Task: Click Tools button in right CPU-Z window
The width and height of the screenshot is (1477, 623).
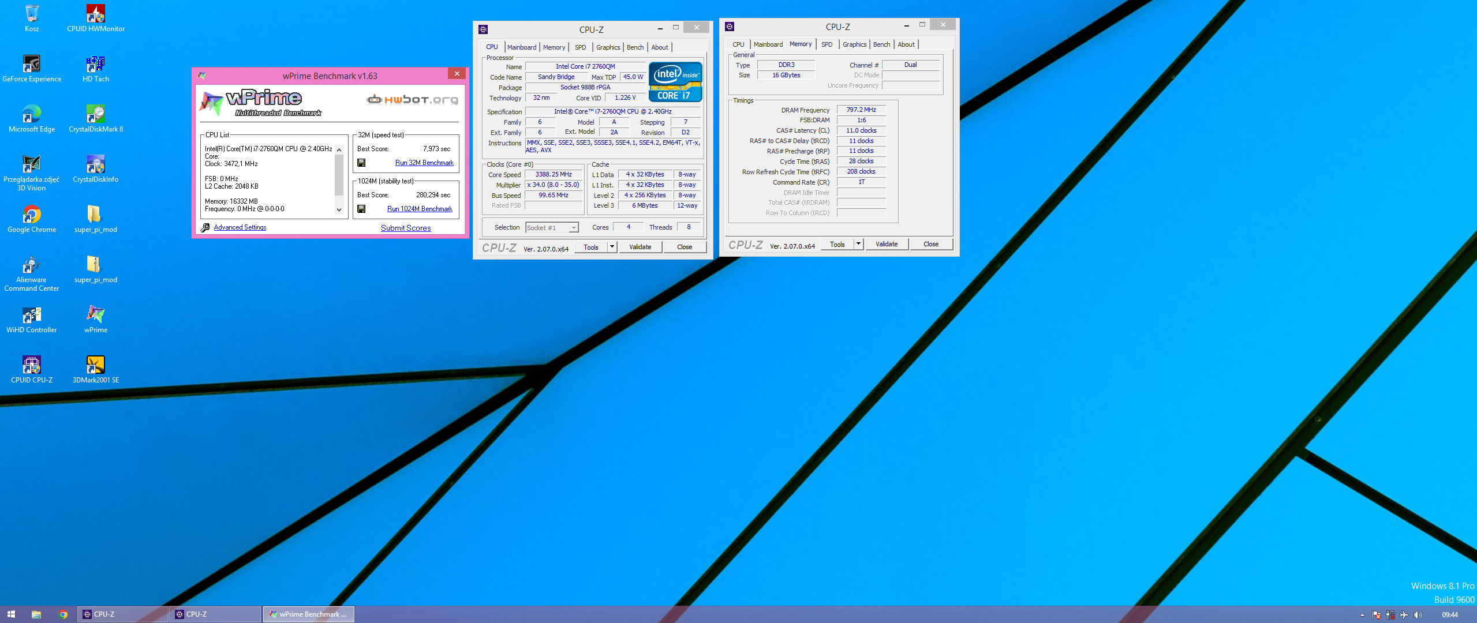Action: point(837,244)
